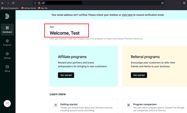Click the Affiliate programs heading
Image resolution: width=187 pixels, height=113 pixels.
tap(72, 57)
